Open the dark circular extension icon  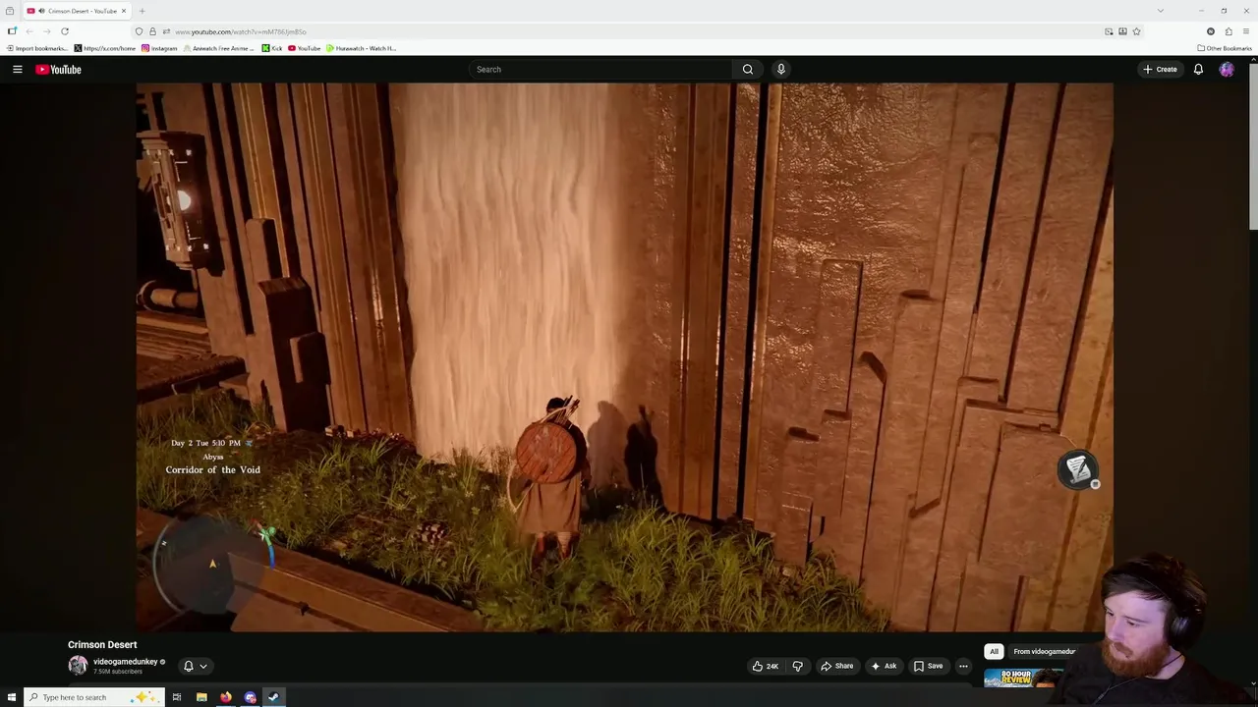point(1211,31)
